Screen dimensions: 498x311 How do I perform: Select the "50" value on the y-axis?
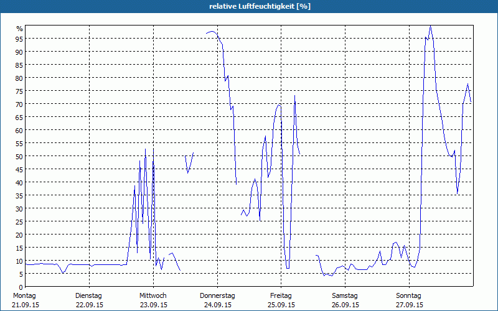(x=19, y=157)
